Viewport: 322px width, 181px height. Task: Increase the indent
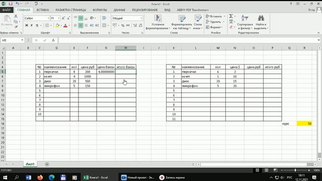97,26
